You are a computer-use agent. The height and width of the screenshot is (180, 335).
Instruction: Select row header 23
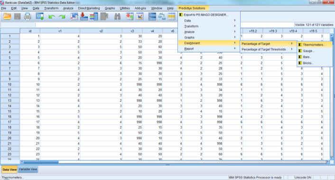pyautogui.click(x=10, y=154)
